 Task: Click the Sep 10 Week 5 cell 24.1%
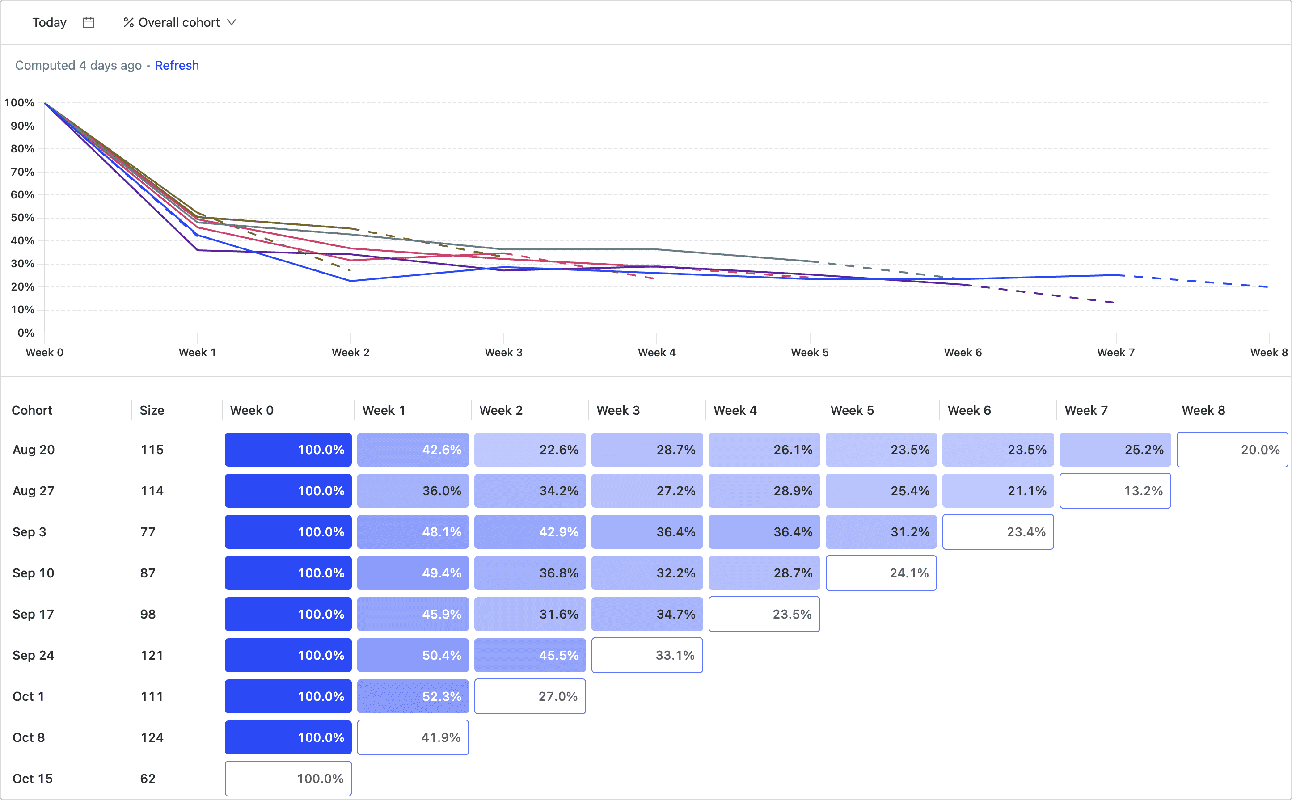[x=881, y=573]
